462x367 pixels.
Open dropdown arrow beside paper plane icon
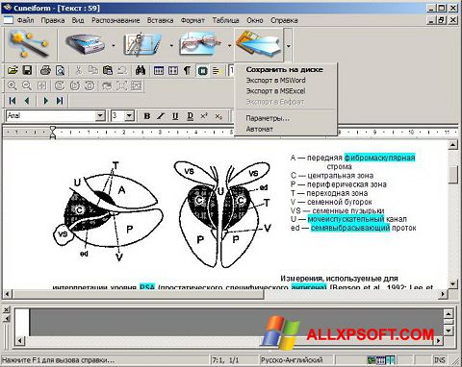[288, 45]
